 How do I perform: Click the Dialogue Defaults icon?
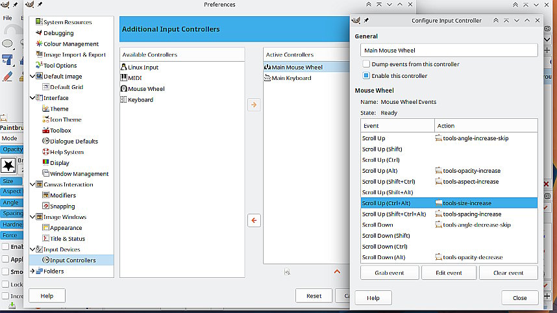tap(45, 141)
